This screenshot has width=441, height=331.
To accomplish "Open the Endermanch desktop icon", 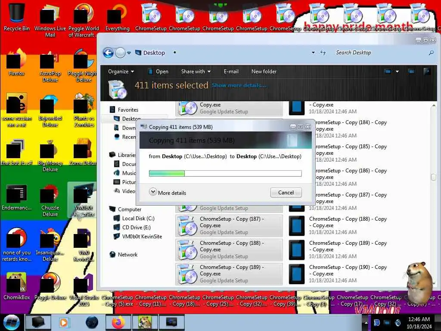I will (16, 197).
